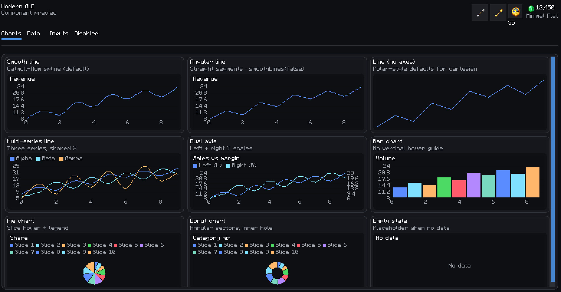Select the Disabled tab
The width and height of the screenshot is (561, 292).
coord(86,33)
